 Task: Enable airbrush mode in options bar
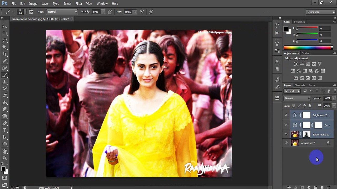tap(142, 12)
